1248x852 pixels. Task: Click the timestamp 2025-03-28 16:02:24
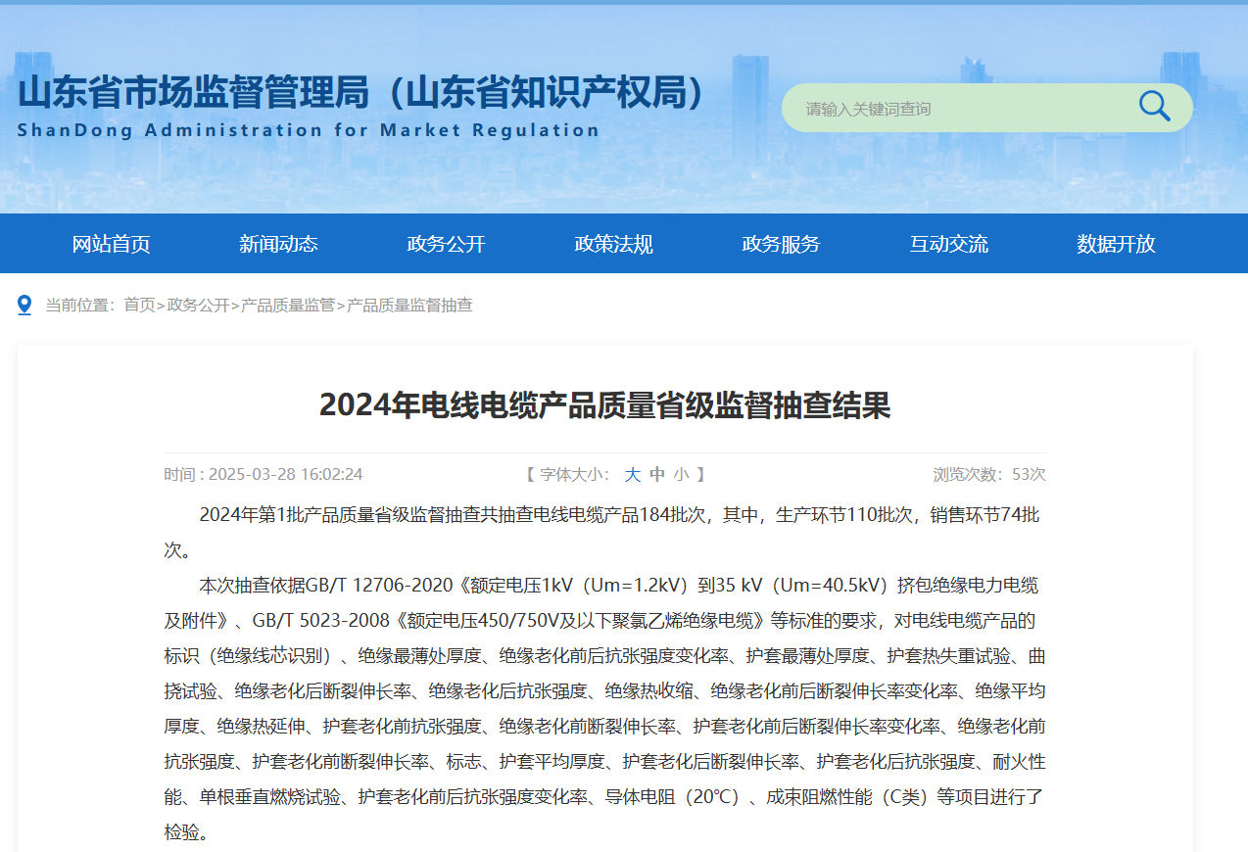286,475
